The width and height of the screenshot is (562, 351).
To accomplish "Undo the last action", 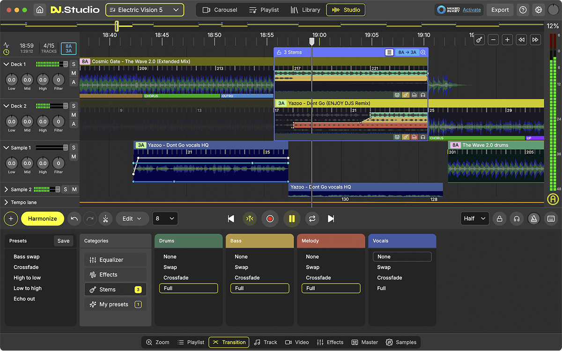I will (74, 219).
